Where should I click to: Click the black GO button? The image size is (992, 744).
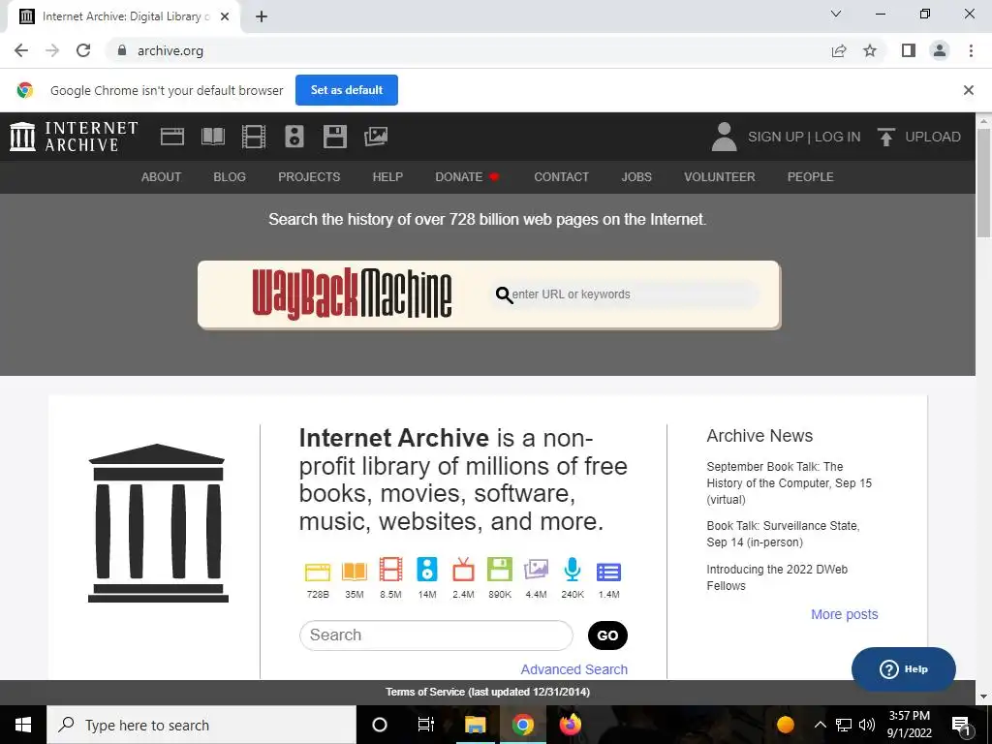point(607,635)
